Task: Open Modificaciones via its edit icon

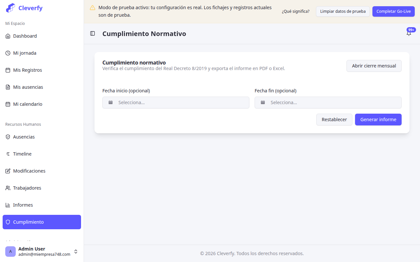Action: click(x=8, y=171)
